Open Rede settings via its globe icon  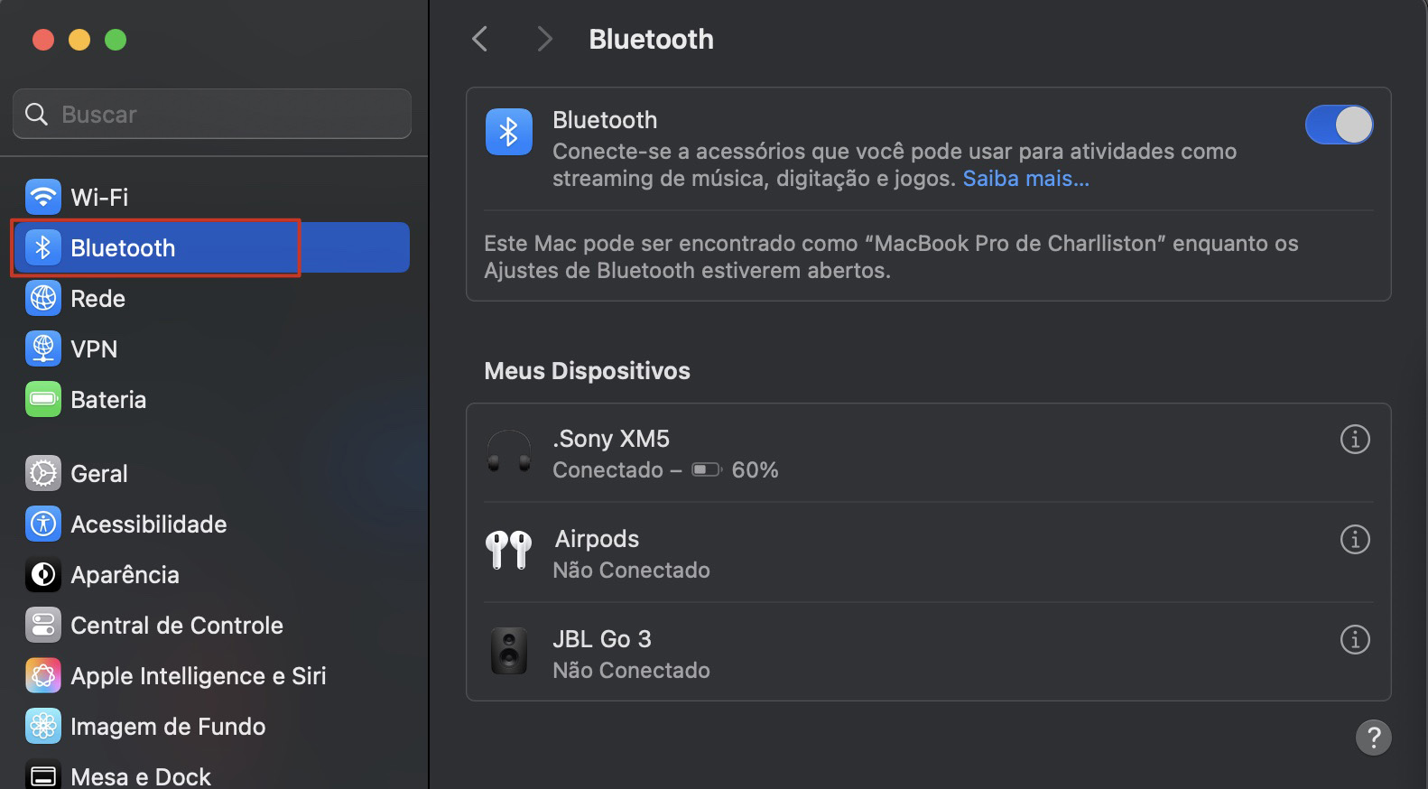(42, 298)
